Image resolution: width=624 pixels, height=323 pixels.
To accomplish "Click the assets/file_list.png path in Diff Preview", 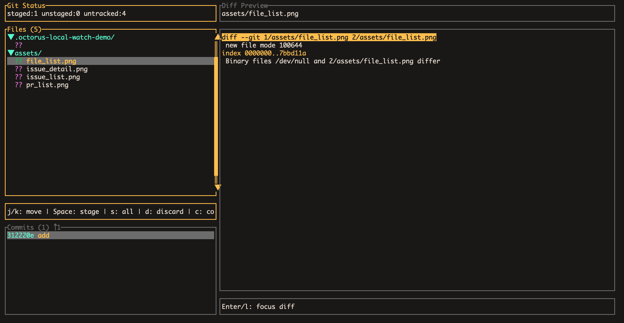I will [x=260, y=14].
